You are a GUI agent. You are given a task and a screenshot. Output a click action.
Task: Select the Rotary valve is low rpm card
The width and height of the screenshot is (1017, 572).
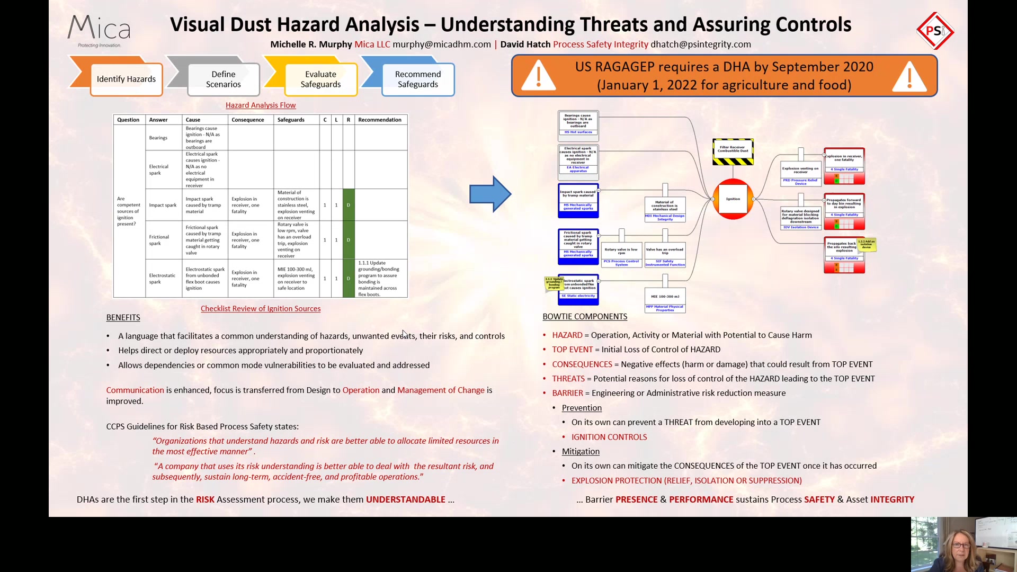pos(621,255)
